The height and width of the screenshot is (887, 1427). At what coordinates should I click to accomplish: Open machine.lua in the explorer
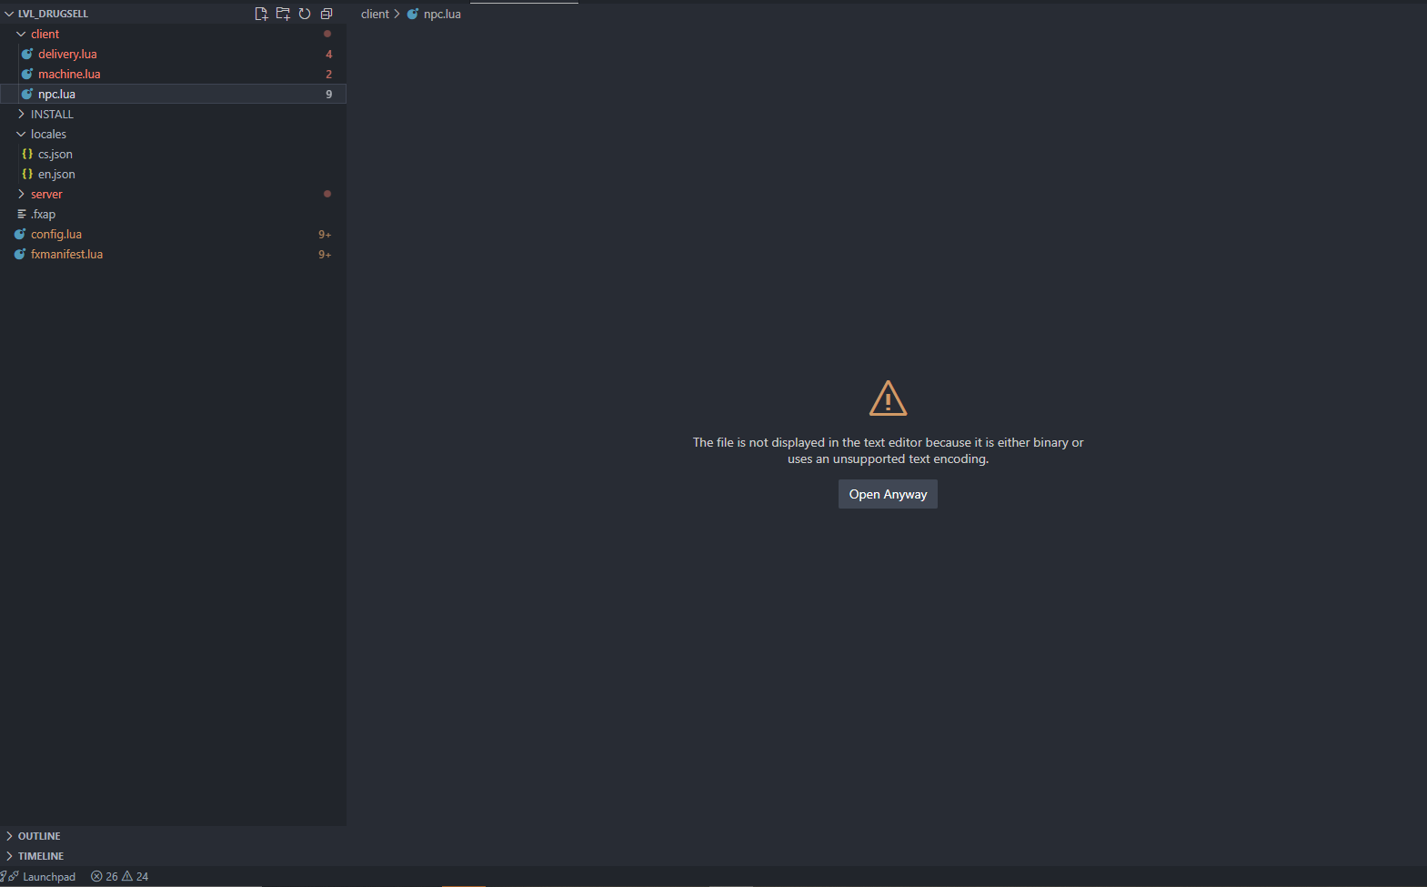[173, 74]
